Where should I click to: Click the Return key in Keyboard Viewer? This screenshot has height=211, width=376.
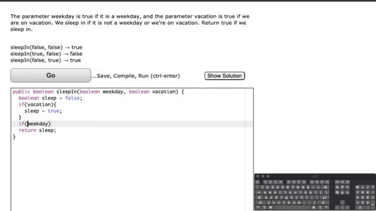click(324, 198)
